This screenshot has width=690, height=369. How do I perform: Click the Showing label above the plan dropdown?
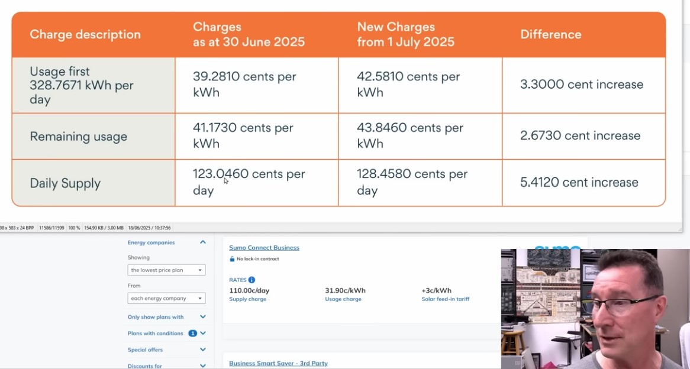tap(138, 257)
